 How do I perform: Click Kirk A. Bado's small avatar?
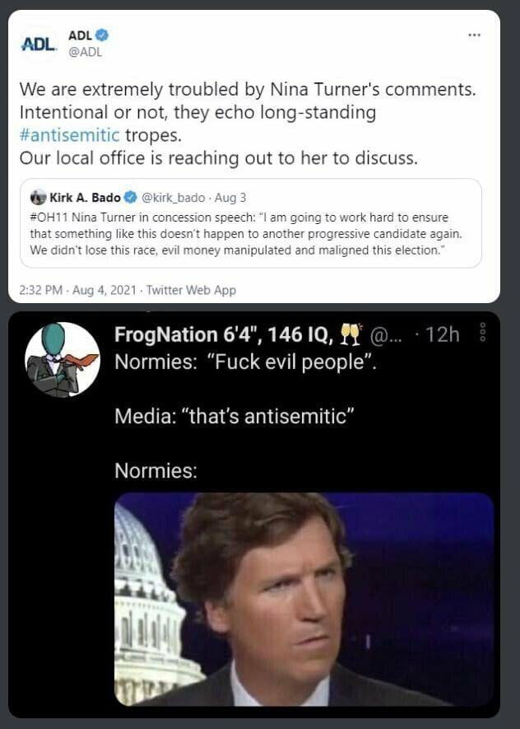[x=39, y=198]
